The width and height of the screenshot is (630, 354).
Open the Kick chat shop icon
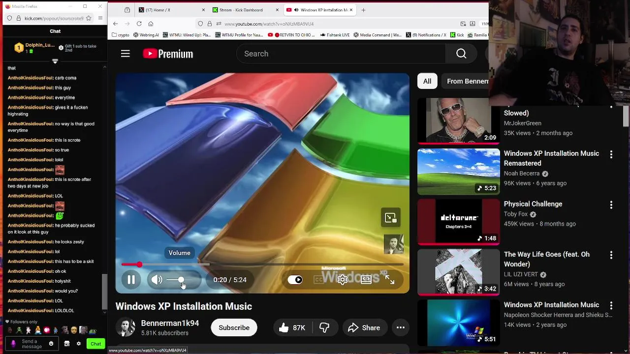point(67,344)
